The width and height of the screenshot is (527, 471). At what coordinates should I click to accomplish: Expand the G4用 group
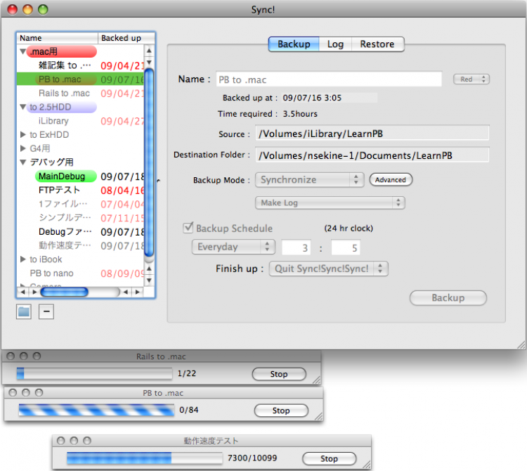coord(23,148)
